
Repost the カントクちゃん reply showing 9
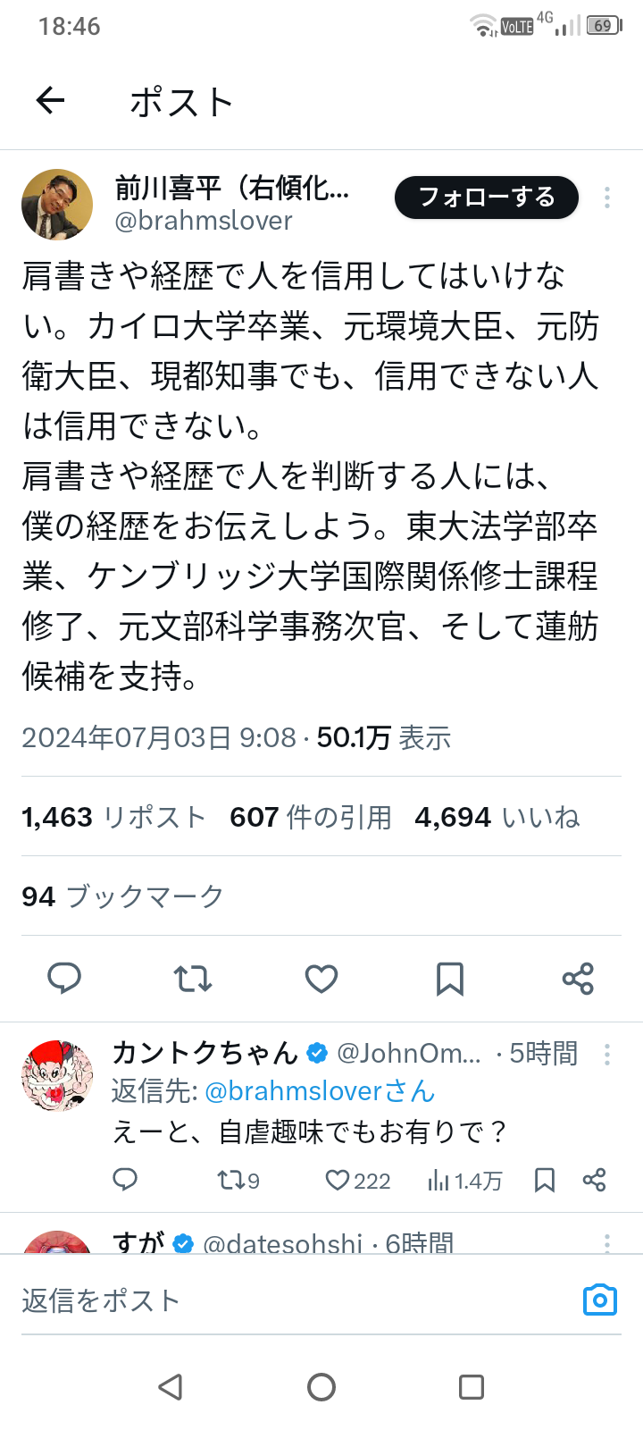[x=238, y=1181]
